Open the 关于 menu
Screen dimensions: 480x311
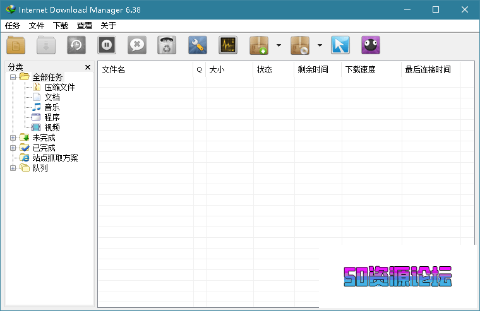(x=109, y=26)
